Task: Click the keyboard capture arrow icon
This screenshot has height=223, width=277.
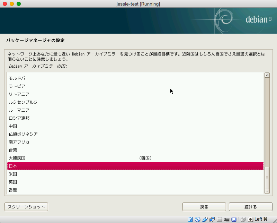Action: tap(250, 220)
